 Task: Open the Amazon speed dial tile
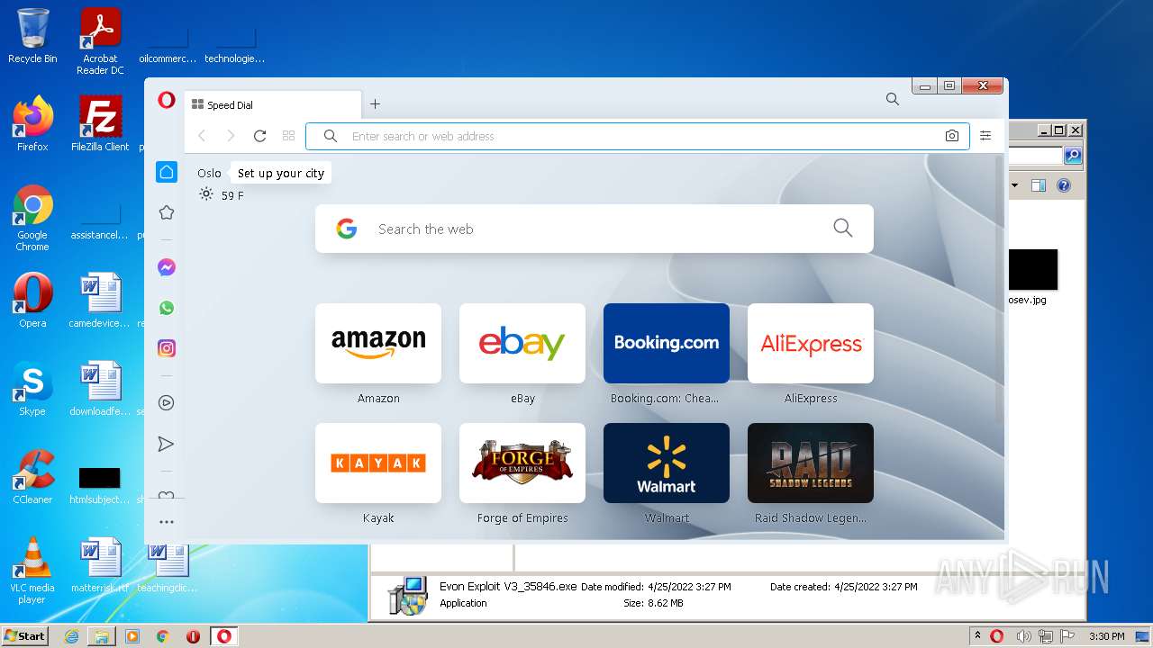coord(378,344)
